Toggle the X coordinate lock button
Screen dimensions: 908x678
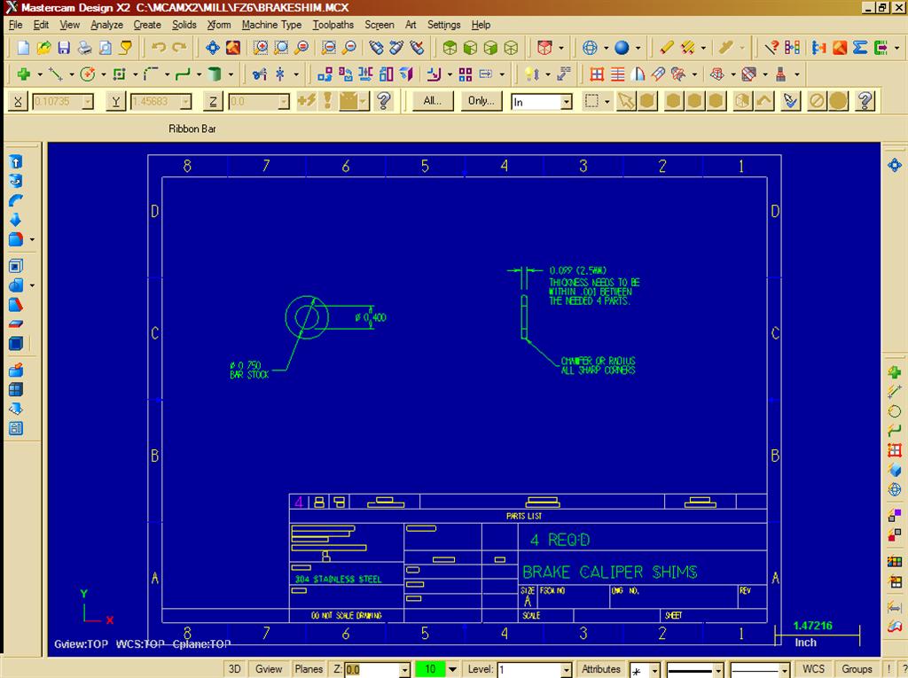coord(18,102)
